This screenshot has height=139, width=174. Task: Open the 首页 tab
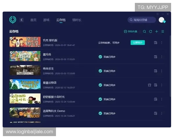[33, 20]
